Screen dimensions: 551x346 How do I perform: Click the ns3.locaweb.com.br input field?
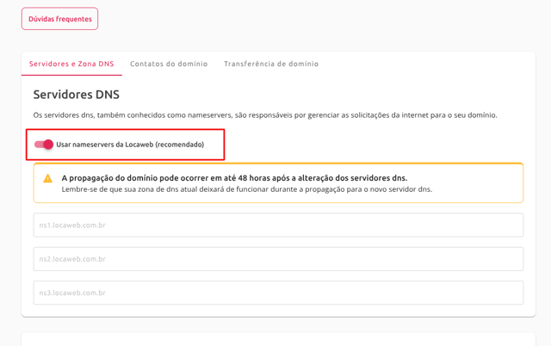[x=278, y=293]
